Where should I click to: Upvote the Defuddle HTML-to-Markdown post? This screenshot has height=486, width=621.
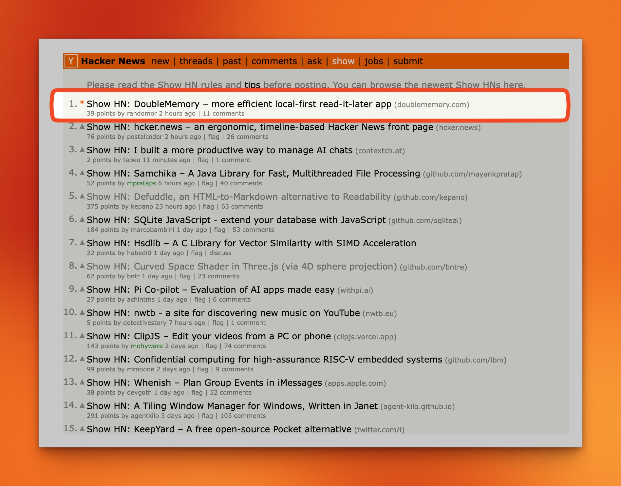coord(82,196)
